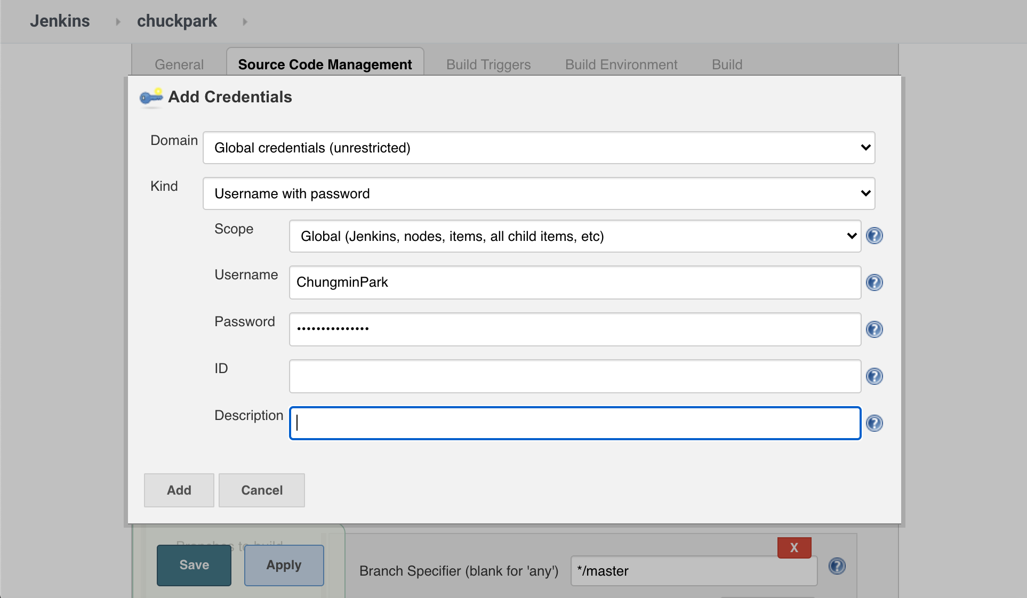
Task: Click the help icon beside ID
Action: coord(874,376)
